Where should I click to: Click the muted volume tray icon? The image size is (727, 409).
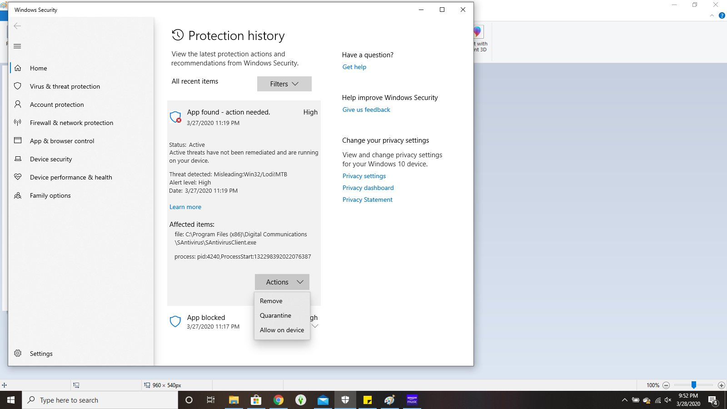tap(668, 400)
